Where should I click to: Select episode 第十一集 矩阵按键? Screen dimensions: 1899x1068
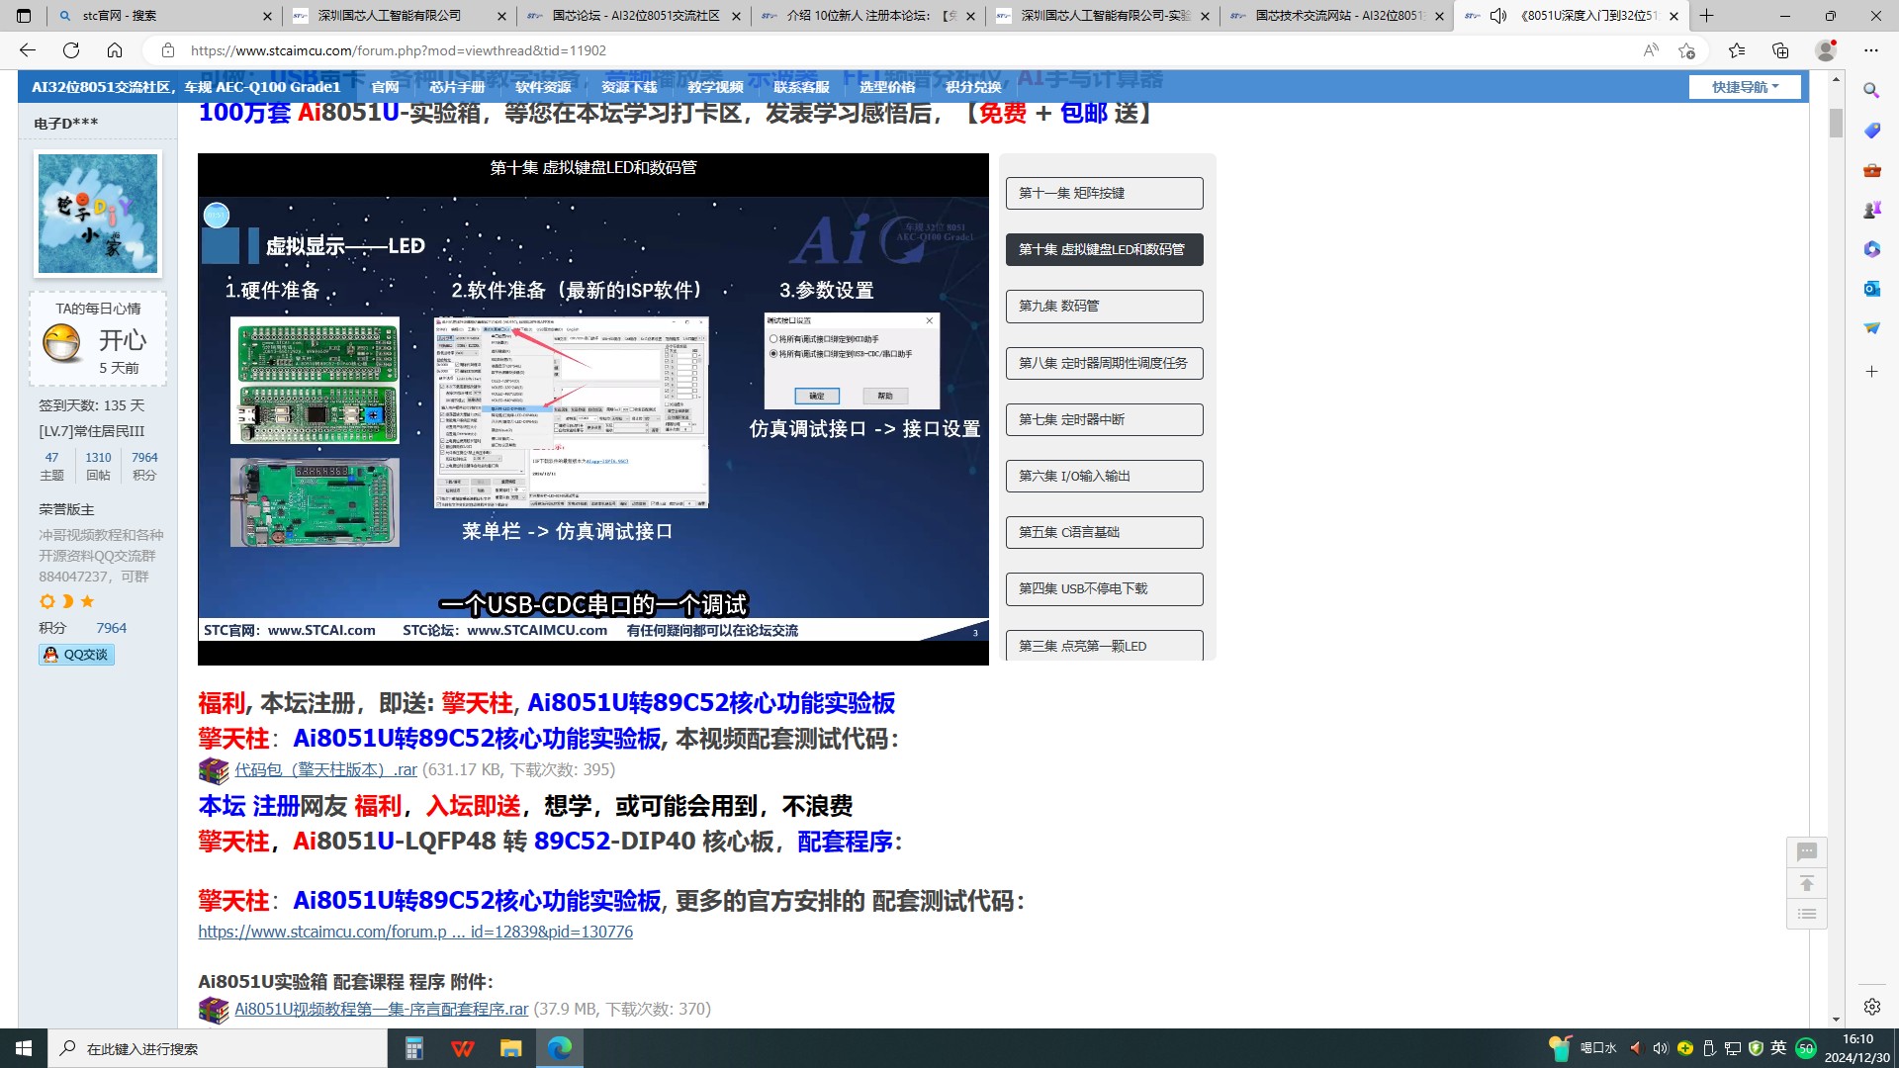click(x=1105, y=193)
